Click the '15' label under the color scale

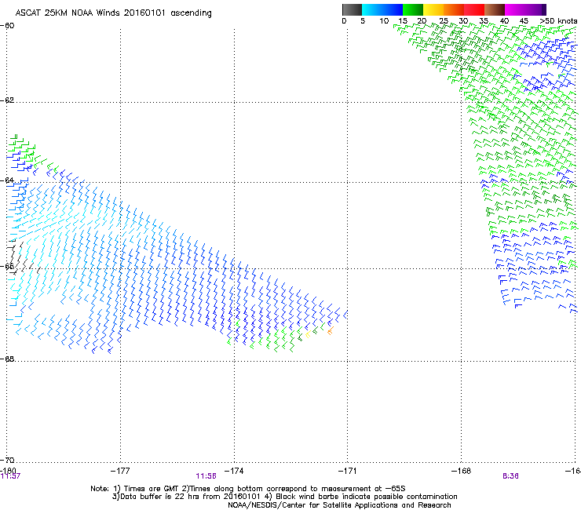(x=403, y=21)
